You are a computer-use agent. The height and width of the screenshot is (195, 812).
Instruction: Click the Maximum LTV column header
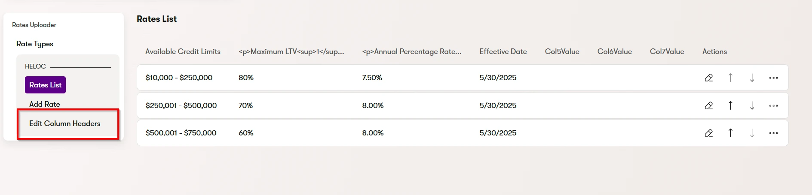291,51
